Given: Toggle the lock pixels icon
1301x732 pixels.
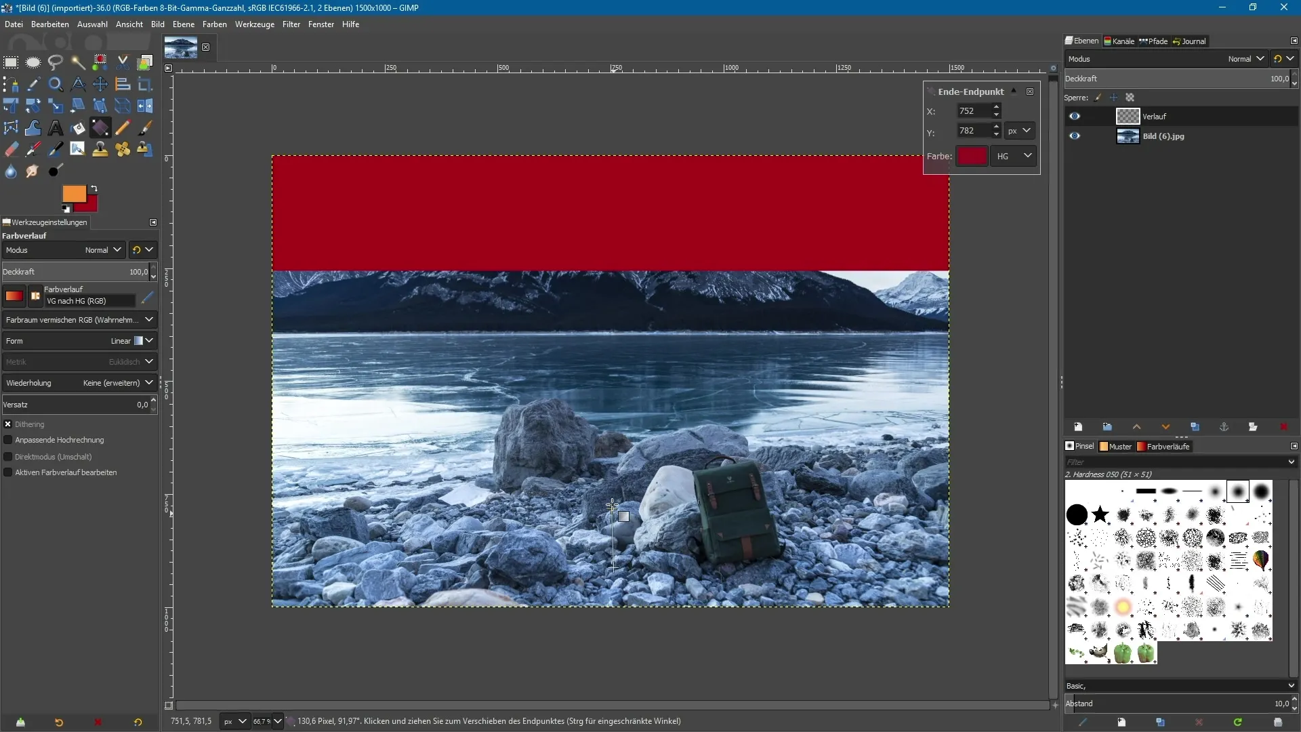Looking at the screenshot, I should coord(1098,98).
